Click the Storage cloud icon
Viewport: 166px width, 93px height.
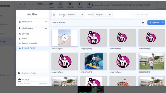click(x=19, y=79)
